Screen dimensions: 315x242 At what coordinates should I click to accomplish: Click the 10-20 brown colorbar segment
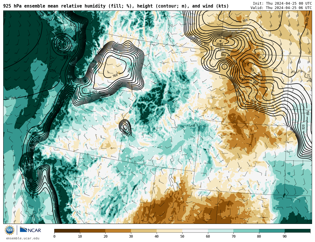[93, 231]
